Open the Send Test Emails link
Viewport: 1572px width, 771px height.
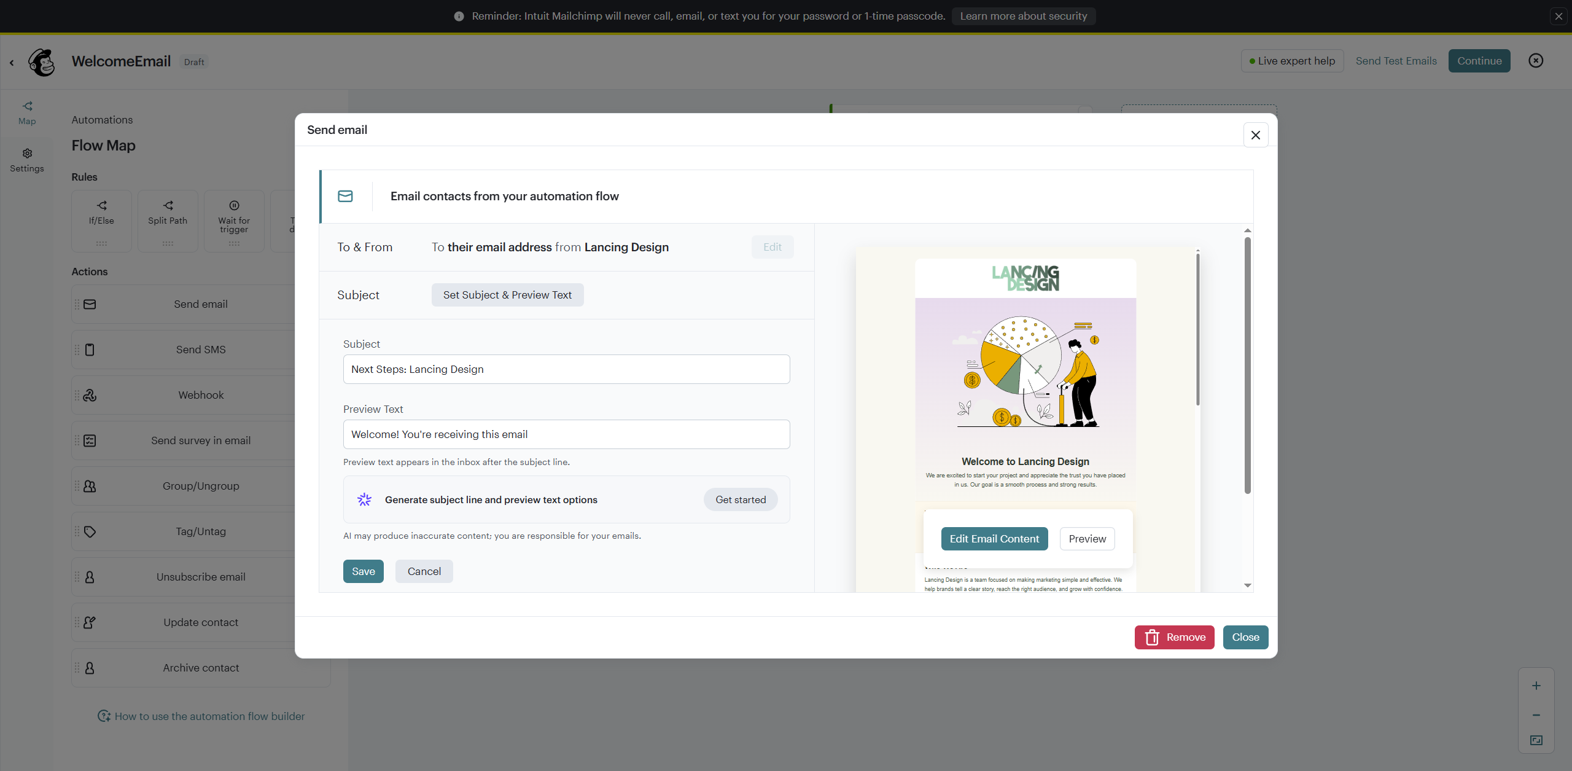pos(1396,61)
